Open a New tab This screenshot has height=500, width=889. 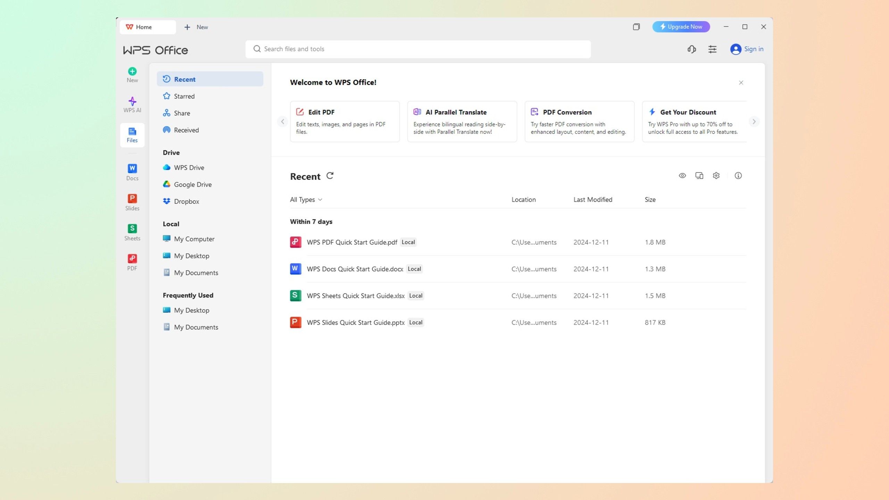(196, 27)
